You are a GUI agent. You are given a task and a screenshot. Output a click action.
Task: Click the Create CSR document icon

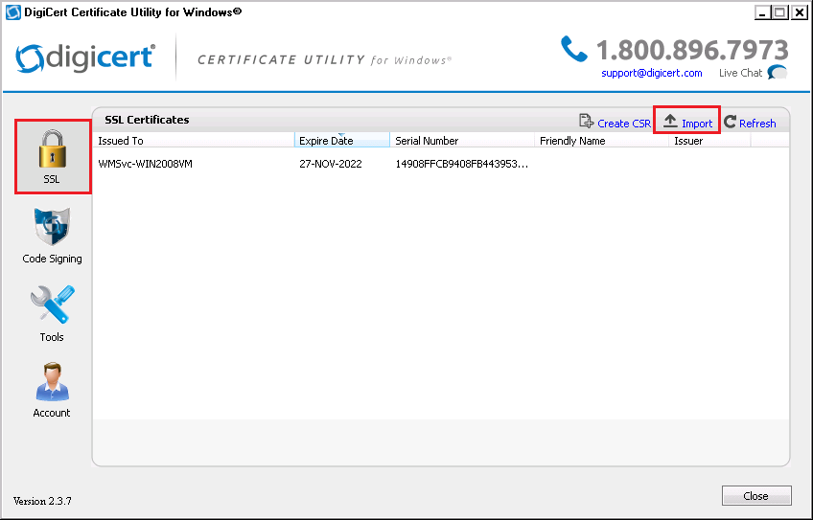pyautogui.click(x=586, y=122)
